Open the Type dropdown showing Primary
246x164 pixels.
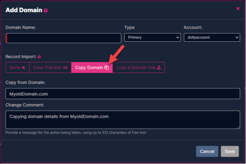[152, 37]
